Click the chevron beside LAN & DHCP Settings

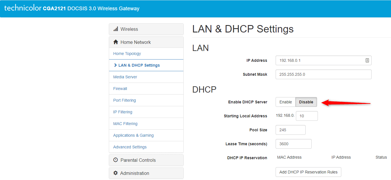click(115, 65)
